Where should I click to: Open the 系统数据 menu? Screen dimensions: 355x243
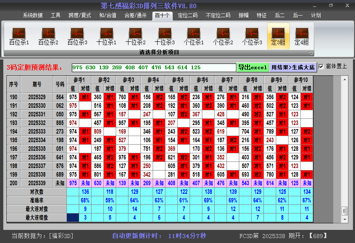[33, 16]
